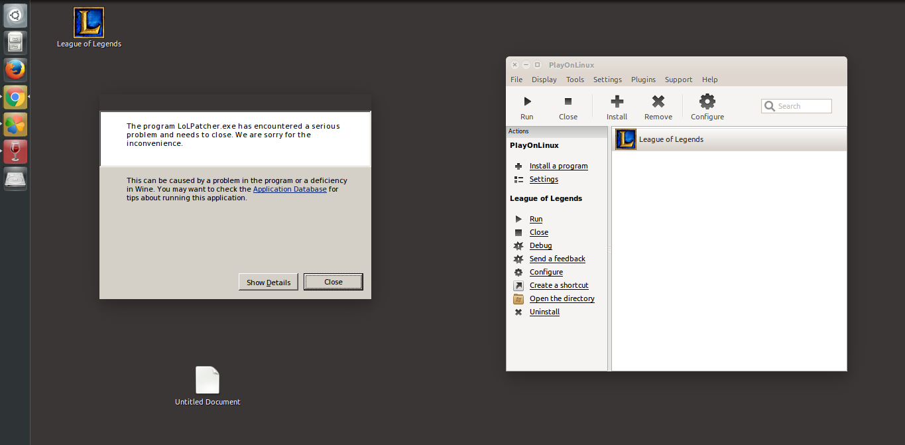The width and height of the screenshot is (905, 445).
Task: Click the list icon beside sidebar Settings
Action: point(518,179)
